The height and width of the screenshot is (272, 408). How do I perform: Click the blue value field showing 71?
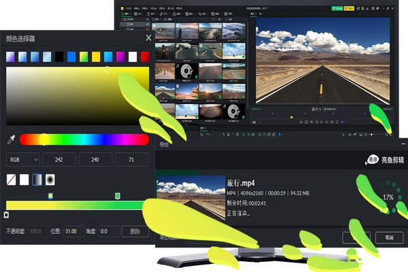click(x=132, y=160)
